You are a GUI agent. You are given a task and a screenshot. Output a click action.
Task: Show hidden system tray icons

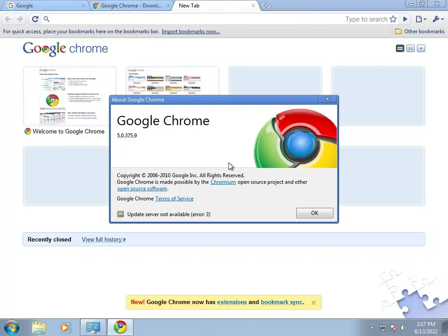(x=372, y=328)
